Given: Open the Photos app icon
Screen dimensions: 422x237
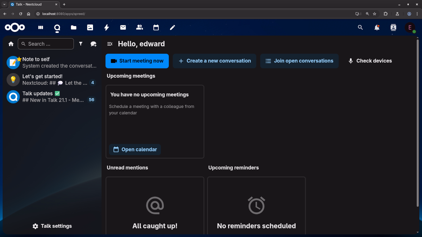Looking at the screenshot, I should pos(90,28).
